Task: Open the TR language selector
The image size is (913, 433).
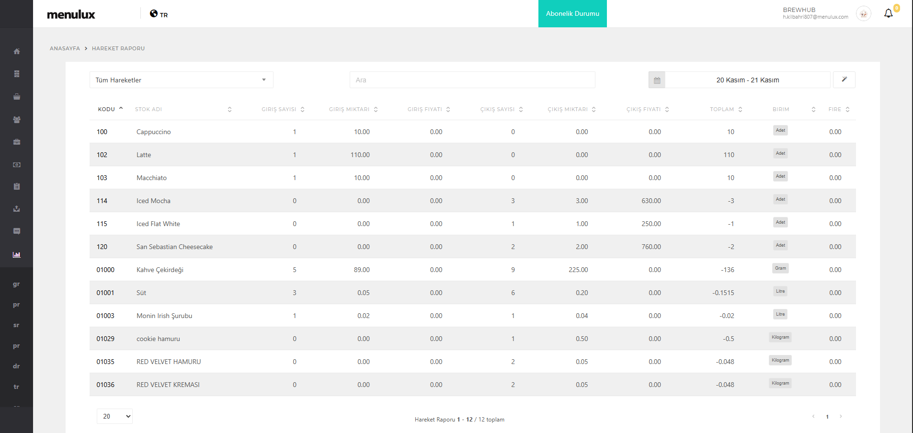Action: click(159, 14)
